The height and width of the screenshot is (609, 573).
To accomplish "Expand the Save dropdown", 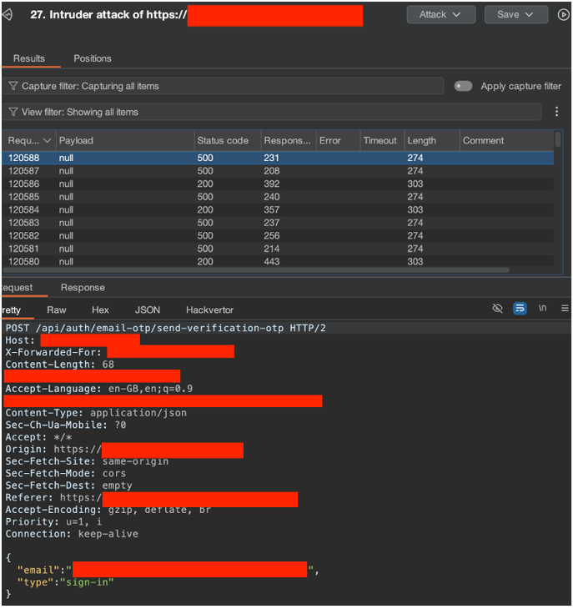I will (515, 15).
